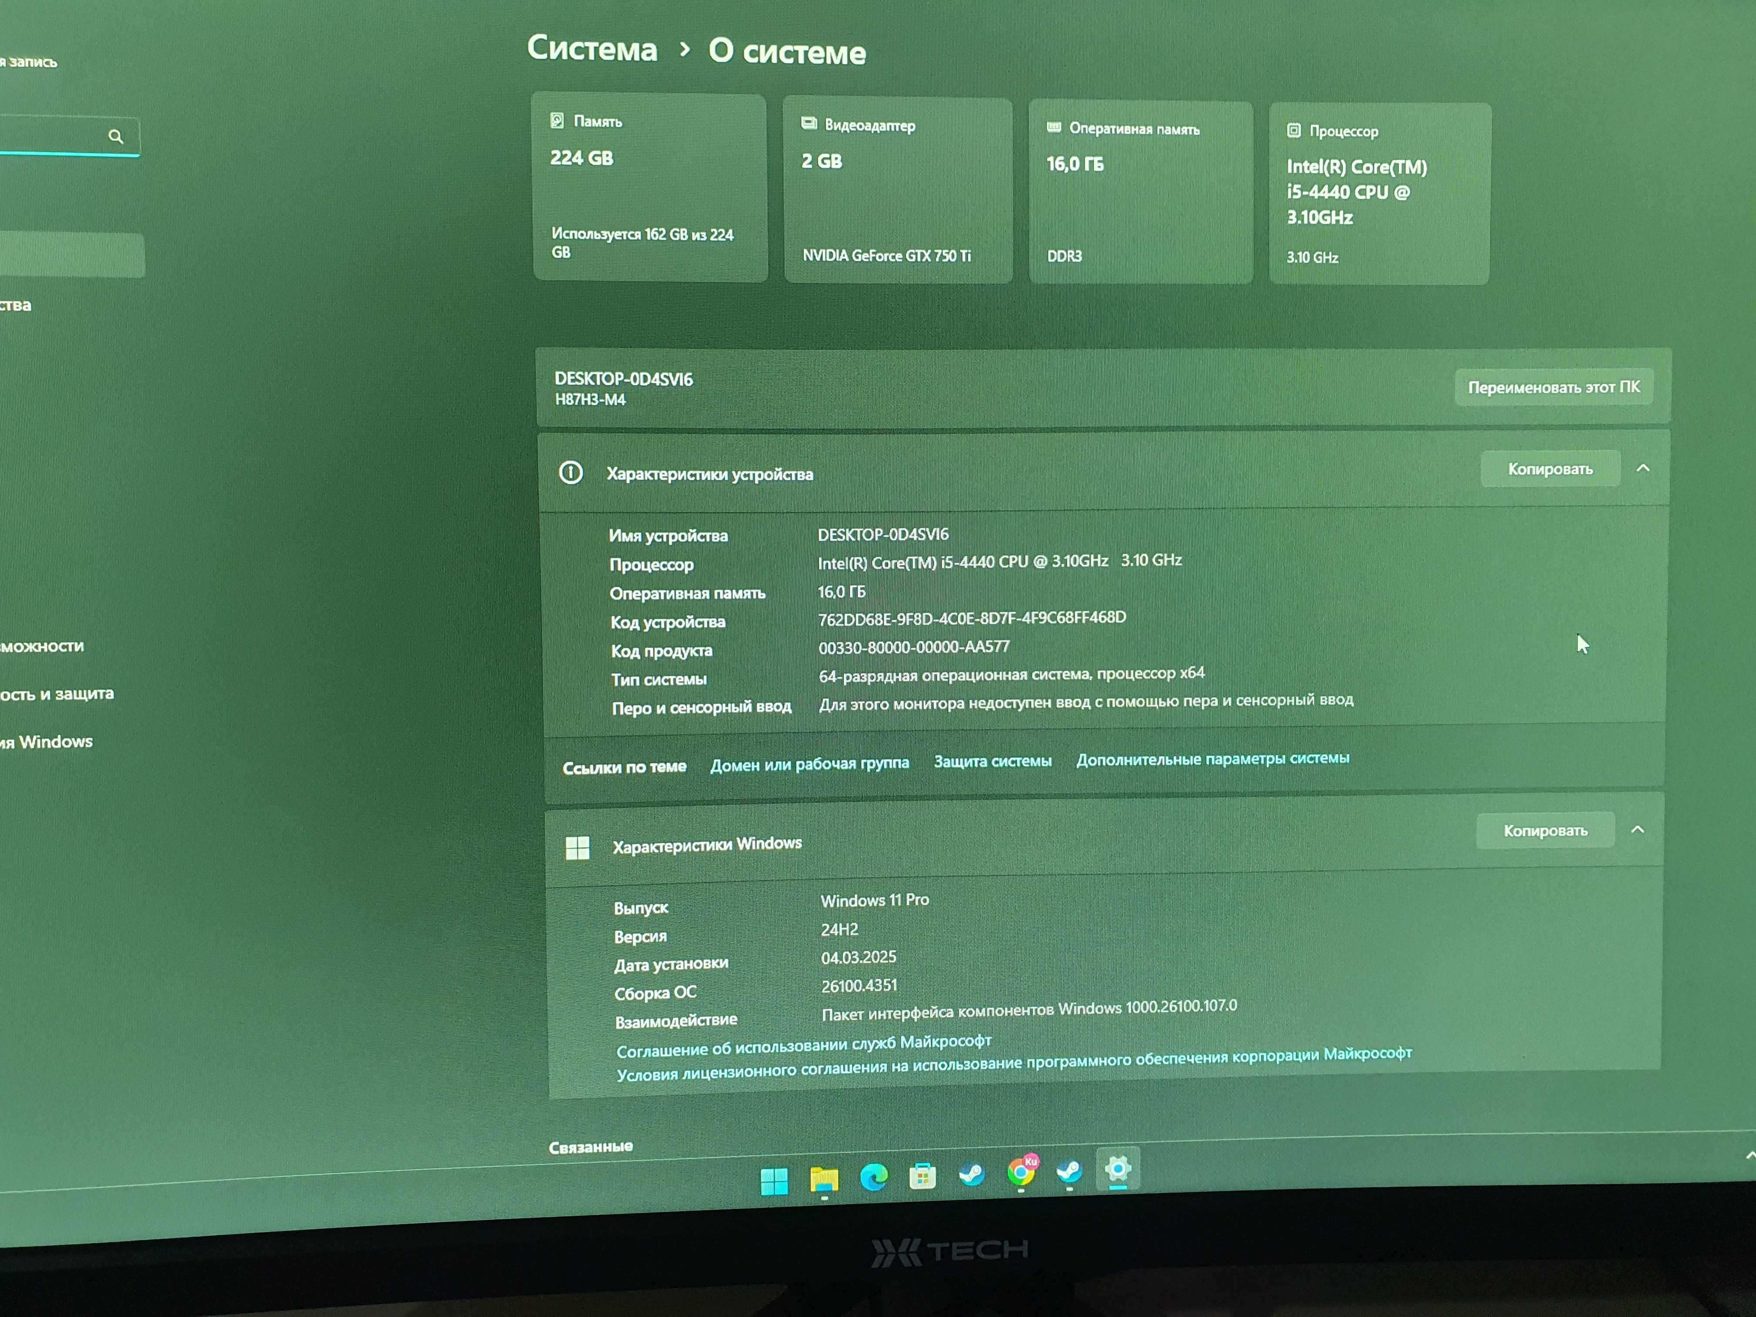Screen dimensions: 1756x1317
Task: Click OS build value 26100.4351
Action: pos(859,986)
